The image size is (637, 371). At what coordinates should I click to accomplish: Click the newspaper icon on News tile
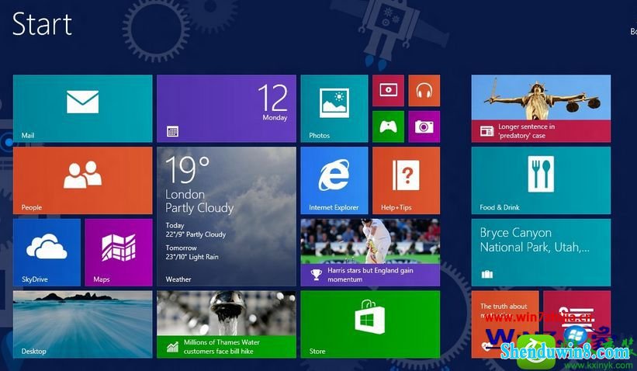point(486,131)
